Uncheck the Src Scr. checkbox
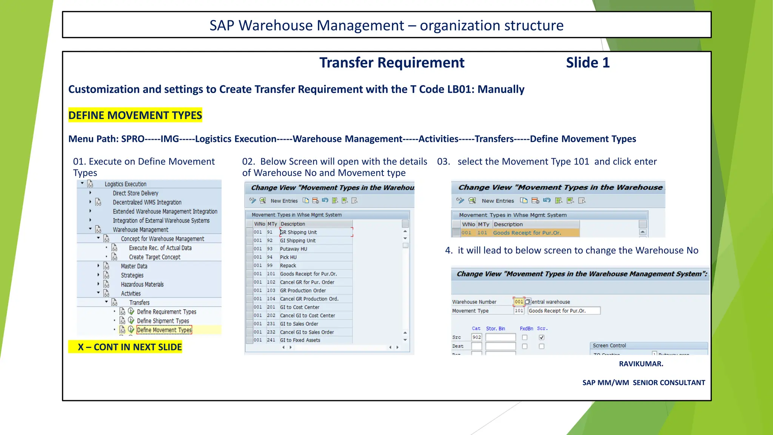 point(542,337)
